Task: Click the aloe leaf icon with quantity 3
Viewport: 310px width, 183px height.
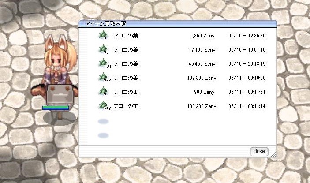Action: [103, 35]
